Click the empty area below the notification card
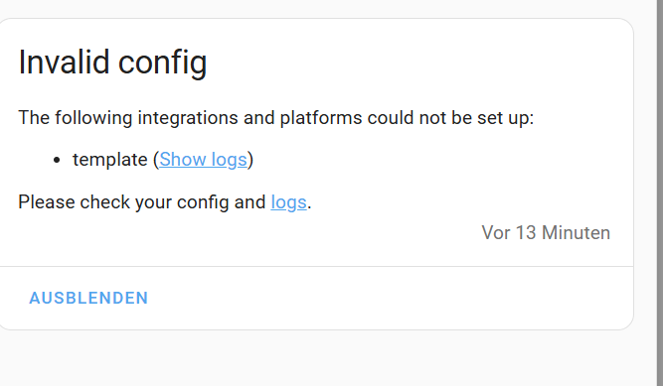Screen dimensions: 663x386 point(316,358)
